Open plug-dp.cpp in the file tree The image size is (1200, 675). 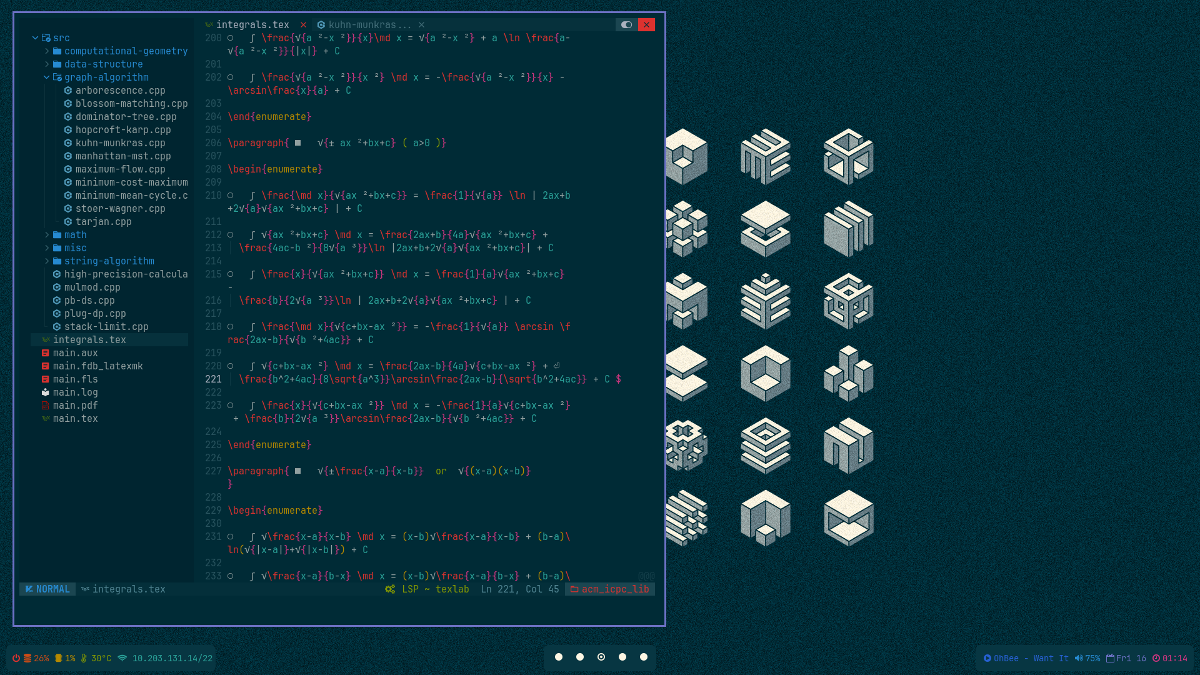[95, 314]
